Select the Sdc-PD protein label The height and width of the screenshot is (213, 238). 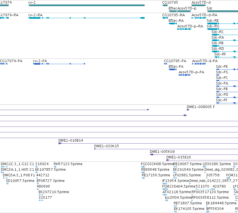point(222,95)
